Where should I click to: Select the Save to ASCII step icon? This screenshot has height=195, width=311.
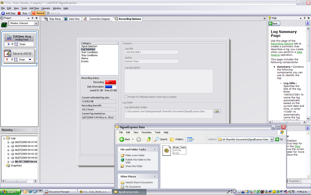pyautogui.click(x=7, y=53)
